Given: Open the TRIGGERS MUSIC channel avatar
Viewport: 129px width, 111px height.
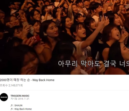Looking at the screenshot, I should point(4,97).
